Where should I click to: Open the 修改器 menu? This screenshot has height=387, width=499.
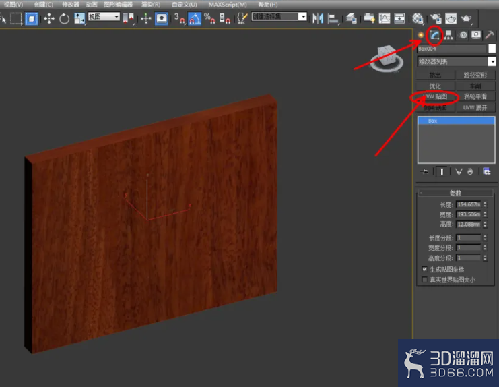pos(70,5)
